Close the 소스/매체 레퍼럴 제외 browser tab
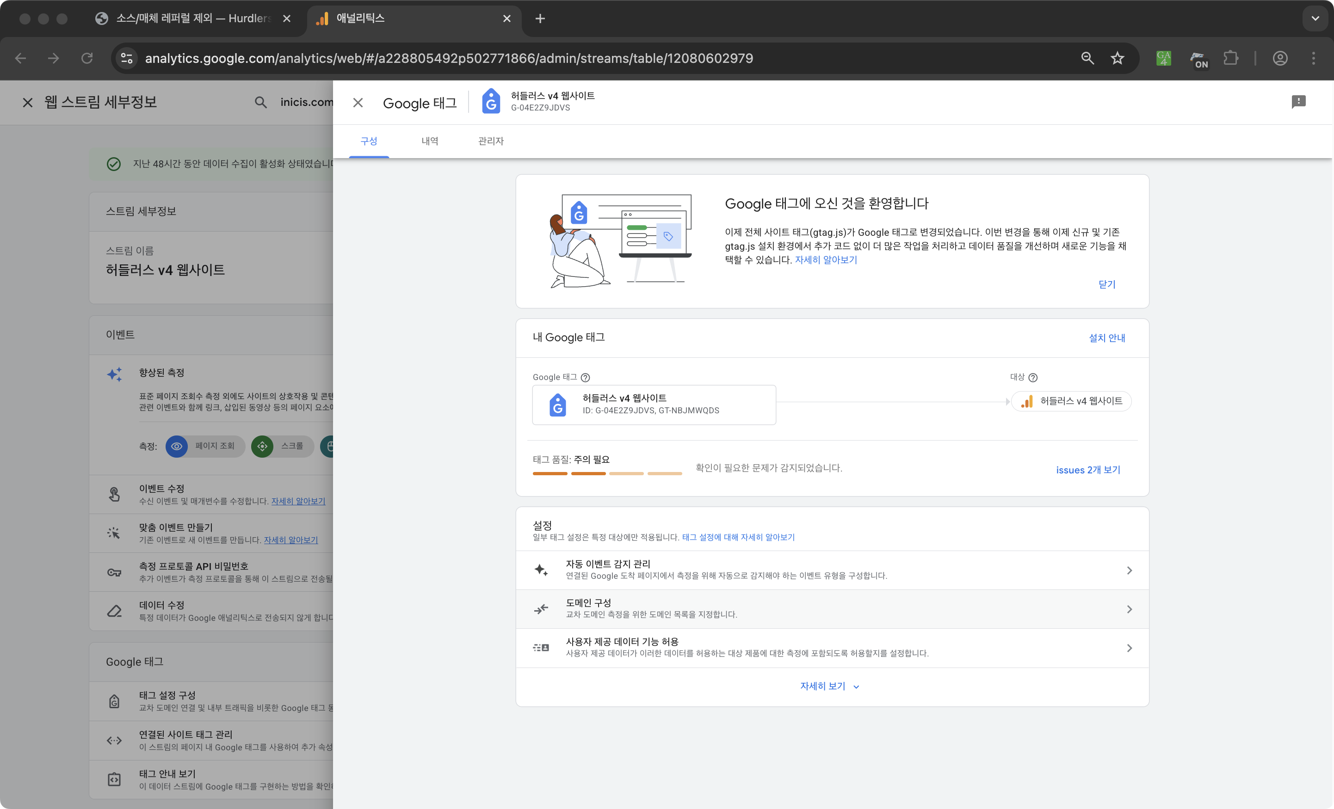The height and width of the screenshot is (809, 1334). [287, 18]
